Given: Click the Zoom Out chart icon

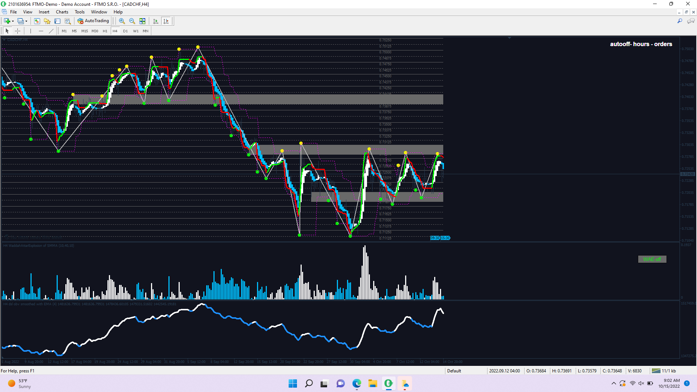Looking at the screenshot, I should [132, 21].
